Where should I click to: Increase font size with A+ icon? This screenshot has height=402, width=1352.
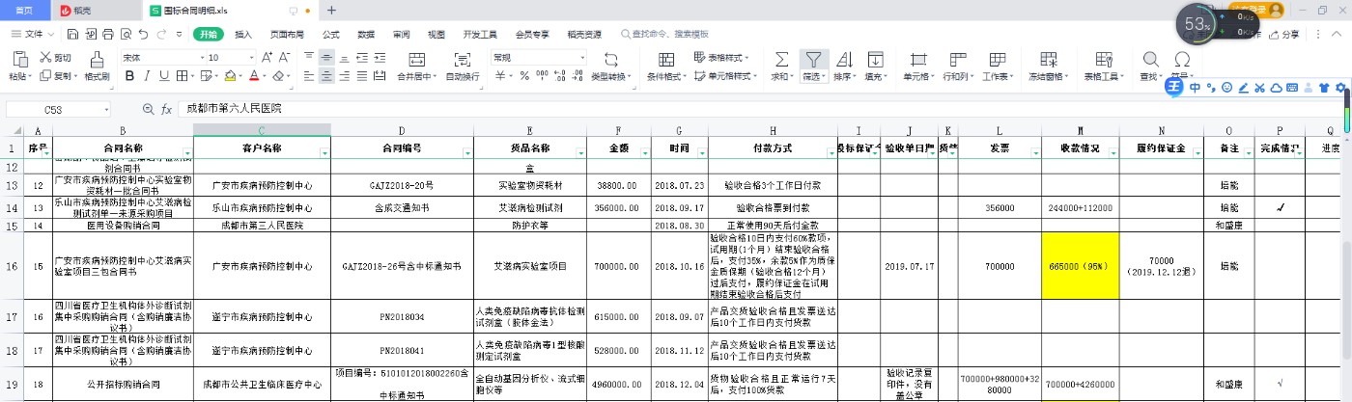tap(266, 58)
